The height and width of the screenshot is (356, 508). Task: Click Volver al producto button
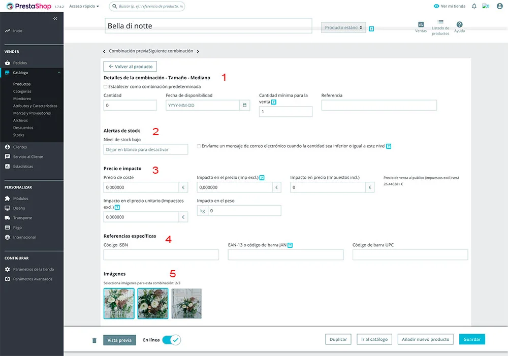[x=130, y=67]
